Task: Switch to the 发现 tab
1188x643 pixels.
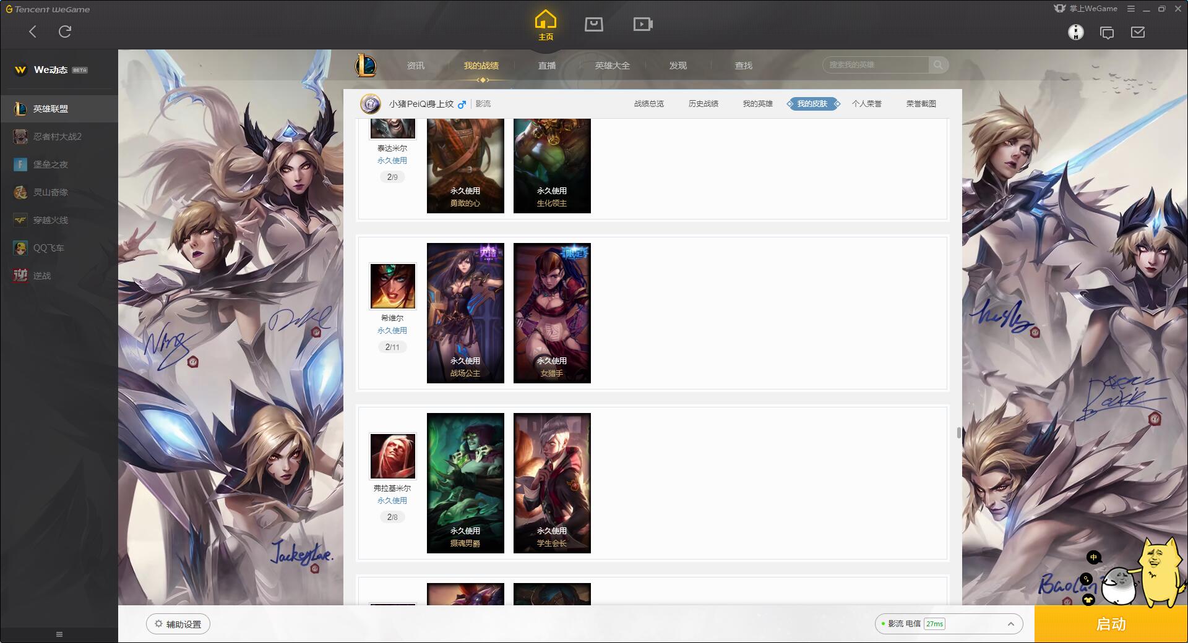Action: (x=678, y=66)
